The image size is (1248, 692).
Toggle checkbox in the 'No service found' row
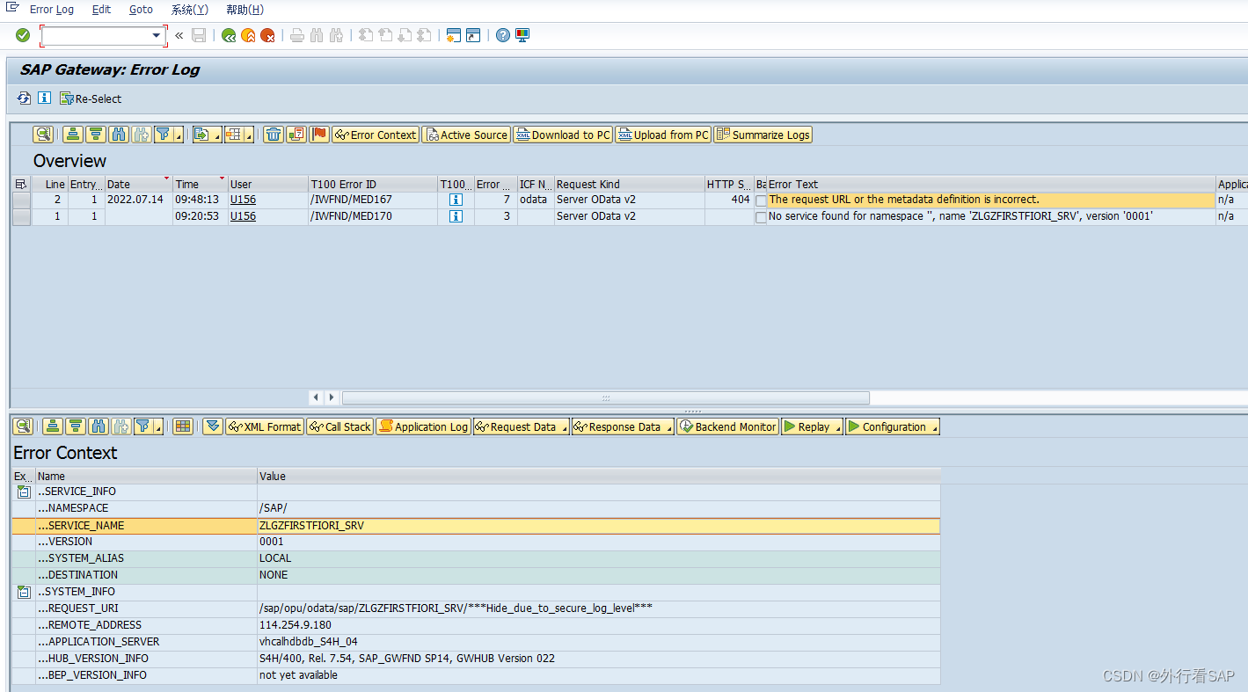click(x=761, y=217)
